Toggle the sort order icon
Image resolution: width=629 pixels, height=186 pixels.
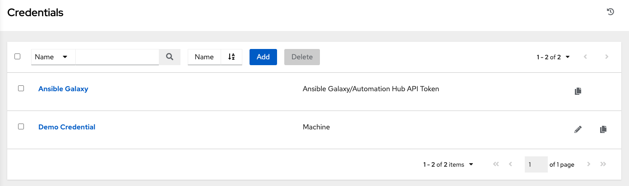click(231, 57)
